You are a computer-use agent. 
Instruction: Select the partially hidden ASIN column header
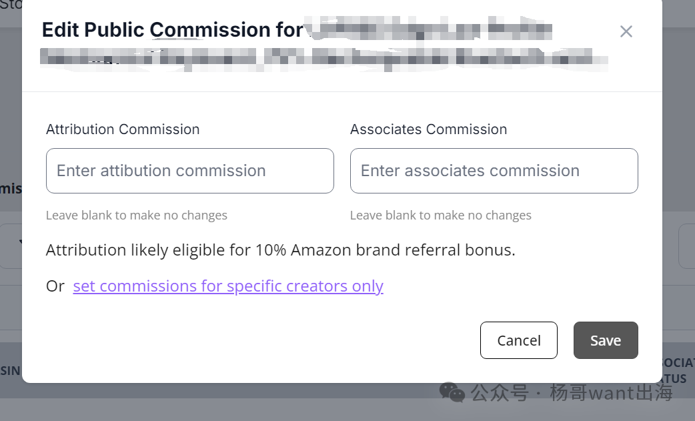[x=10, y=370]
